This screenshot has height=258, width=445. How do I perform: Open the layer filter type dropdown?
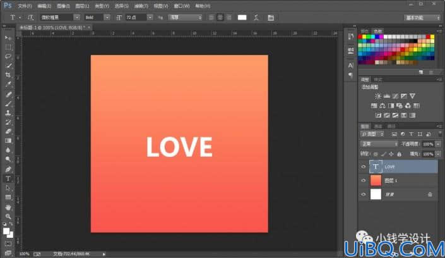(x=372, y=134)
